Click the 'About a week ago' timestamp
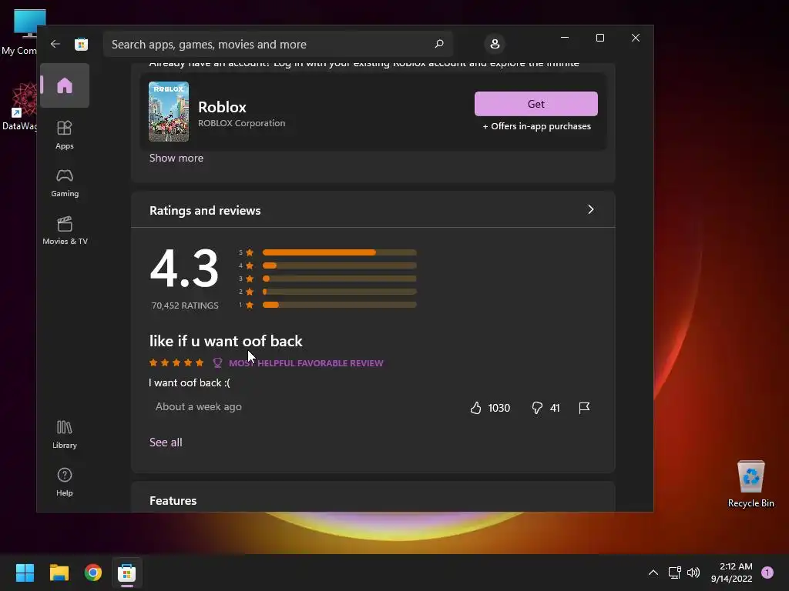The width and height of the screenshot is (789, 591). [198, 406]
